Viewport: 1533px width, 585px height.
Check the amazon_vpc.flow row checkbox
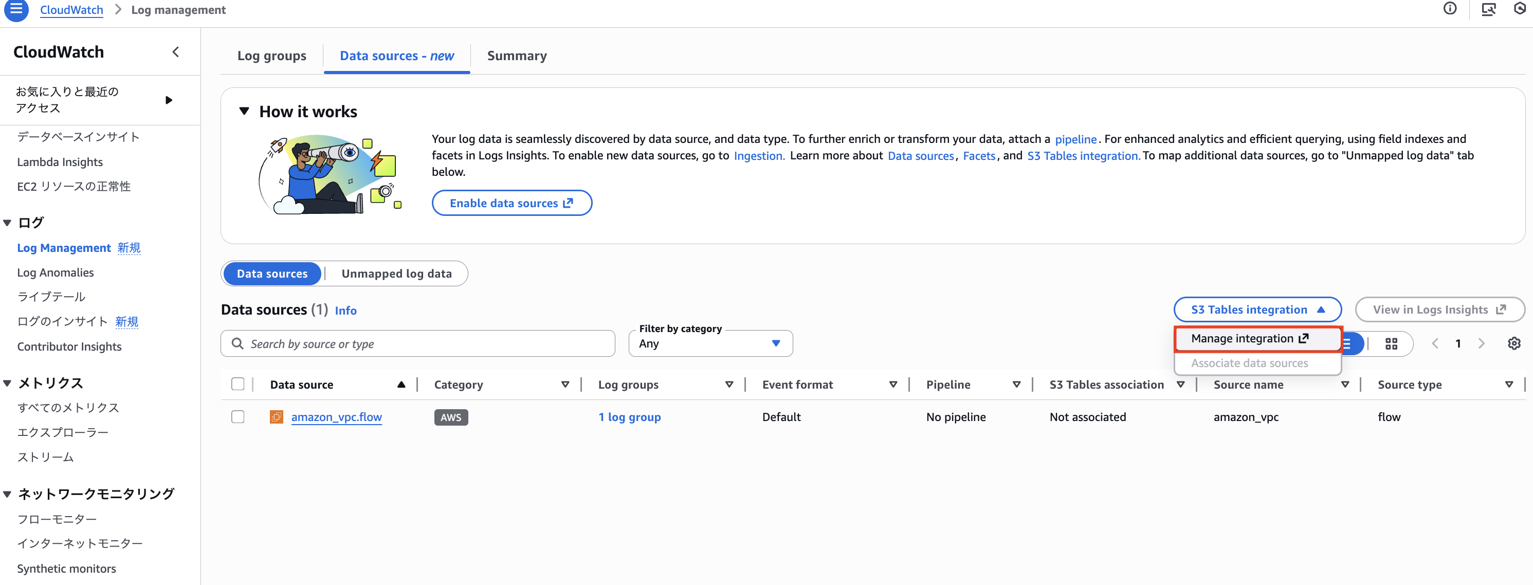click(x=238, y=416)
